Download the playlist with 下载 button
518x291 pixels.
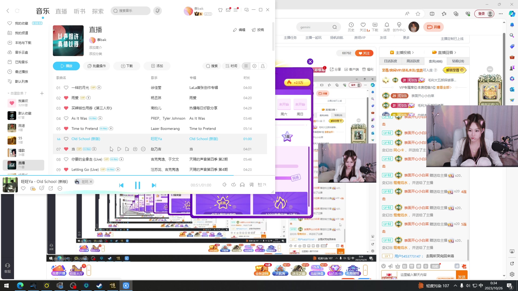coord(127,66)
